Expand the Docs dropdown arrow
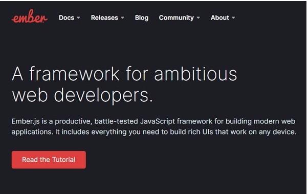Viewport: 308px width, 194px height. coord(78,18)
